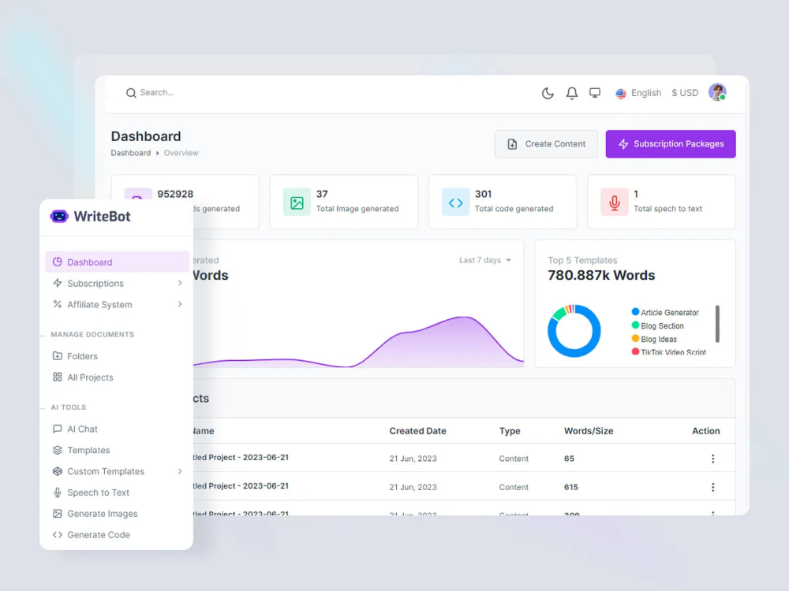Toggle dark mode moon icon
The width and height of the screenshot is (789, 591).
click(x=548, y=93)
